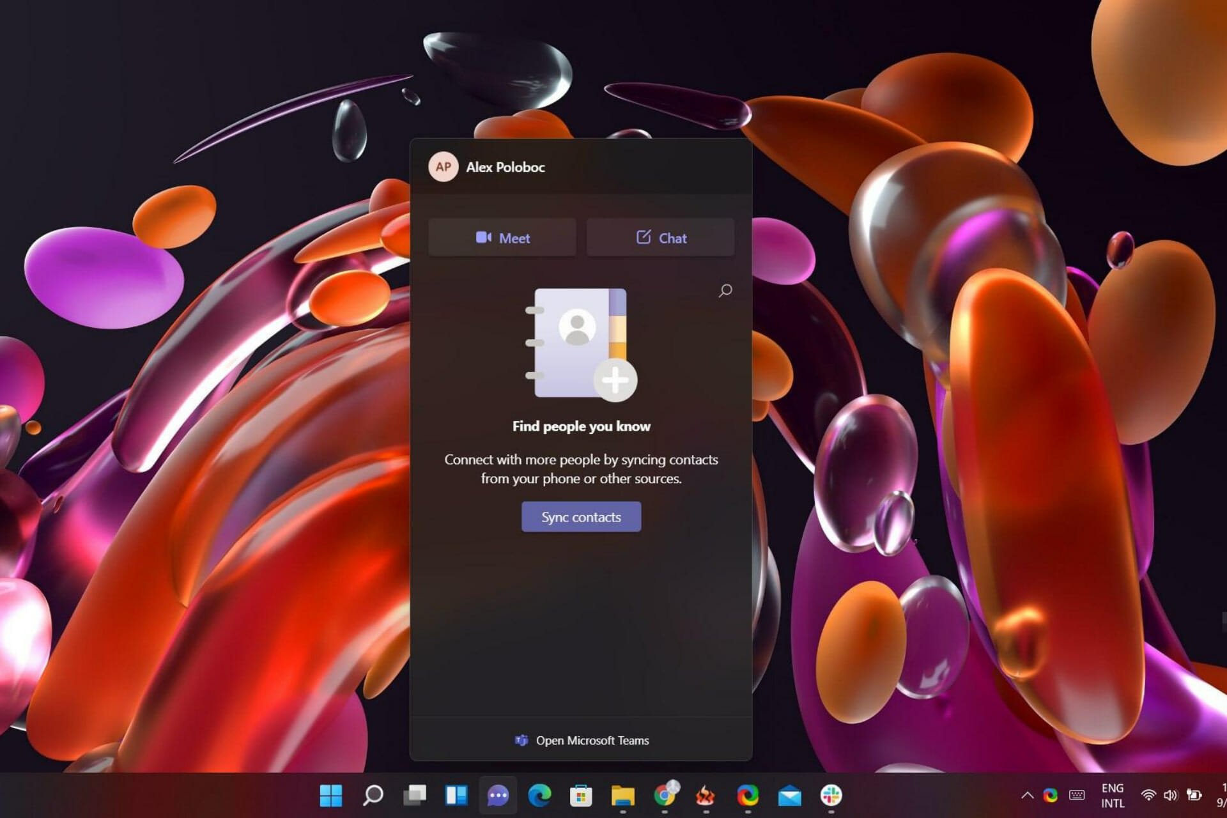Open Microsoft Store from the taskbar
Viewport: 1227px width, 818px height.
point(581,796)
